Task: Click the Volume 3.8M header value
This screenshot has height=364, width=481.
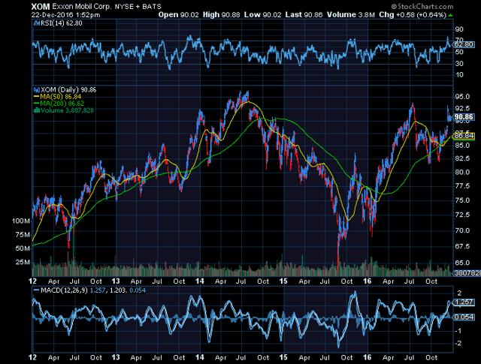Action: pos(351,15)
